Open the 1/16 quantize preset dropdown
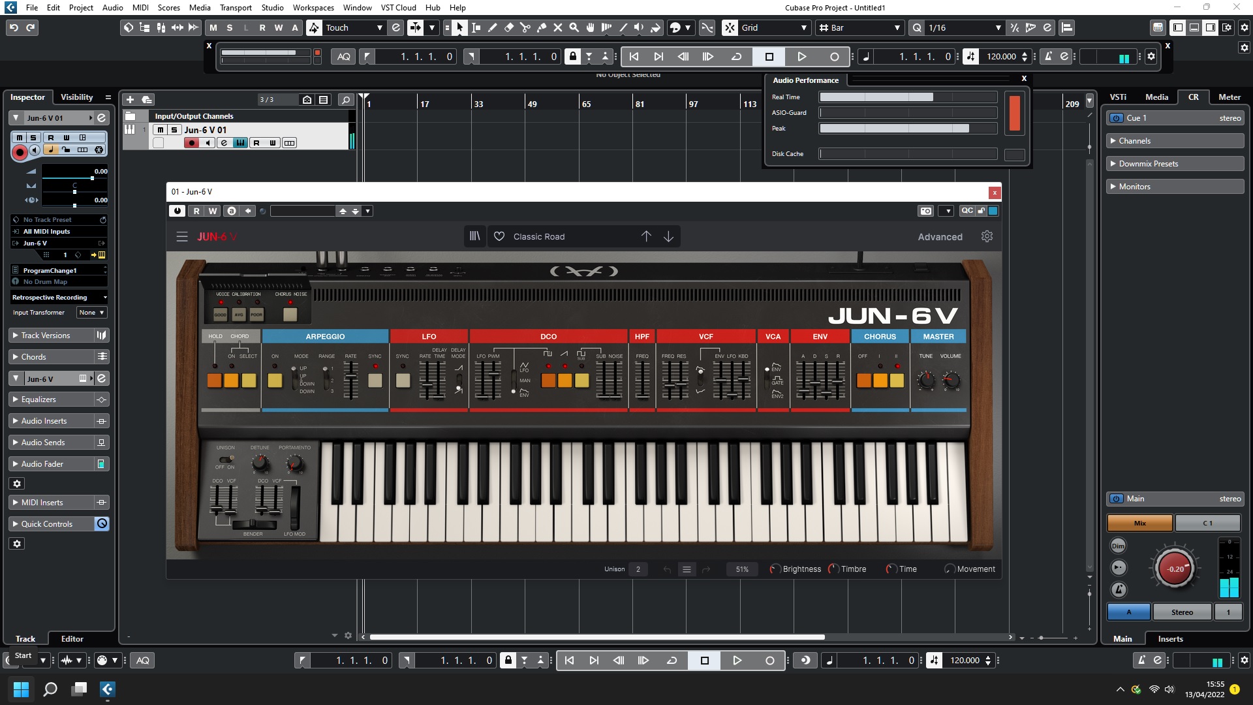 965,27
